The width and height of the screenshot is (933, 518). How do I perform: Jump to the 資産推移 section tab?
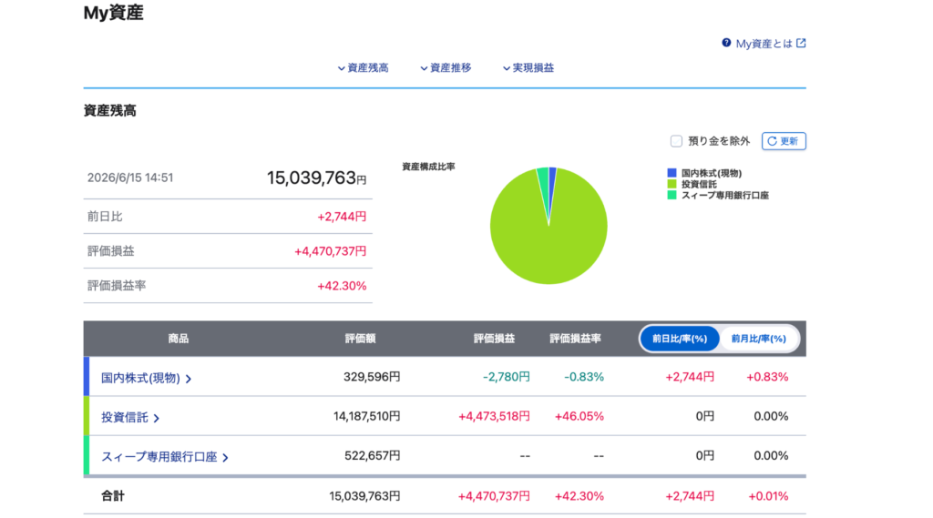[x=446, y=67]
